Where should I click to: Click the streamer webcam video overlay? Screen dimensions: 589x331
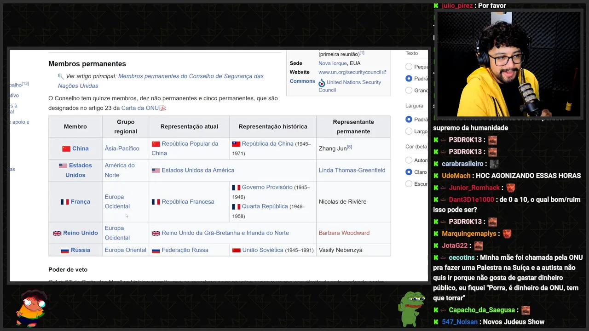(x=508, y=64)
